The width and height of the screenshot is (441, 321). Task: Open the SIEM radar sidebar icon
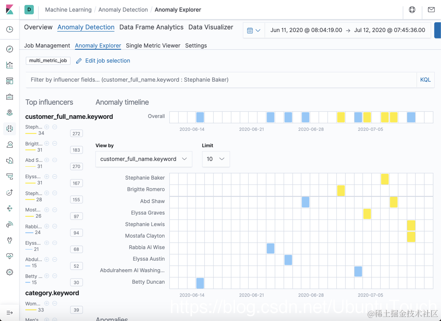pos(10,224)
